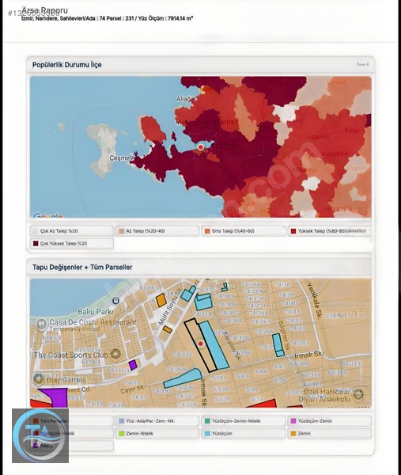Click the Yüzölçüm light blue color swatch
Viewport: 401px width, 475px height.
[207, 434]
